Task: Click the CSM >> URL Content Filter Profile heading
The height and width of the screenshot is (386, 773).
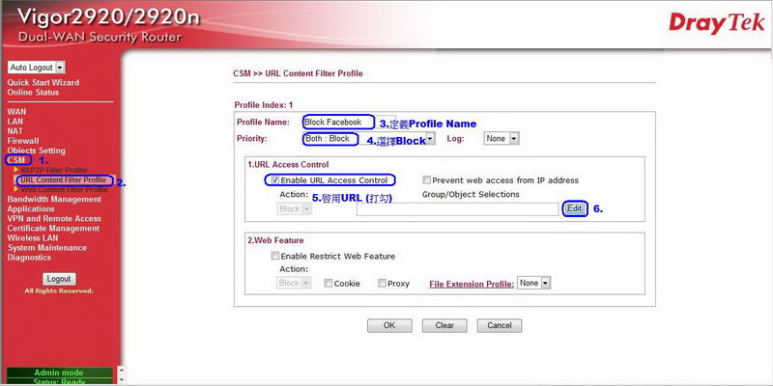Action: click(x=298, y=73)
